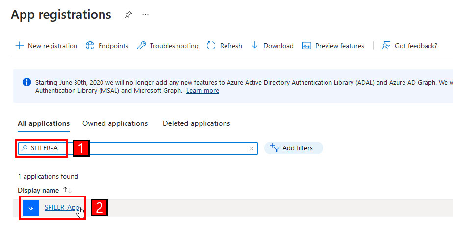Viewport: 453px width, 245px height.
Task: Click the App registrations page title
Action: [61, 14]
